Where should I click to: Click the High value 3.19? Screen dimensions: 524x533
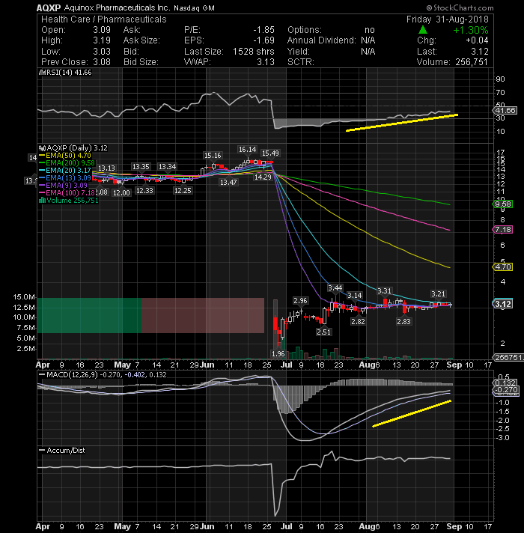102,40
